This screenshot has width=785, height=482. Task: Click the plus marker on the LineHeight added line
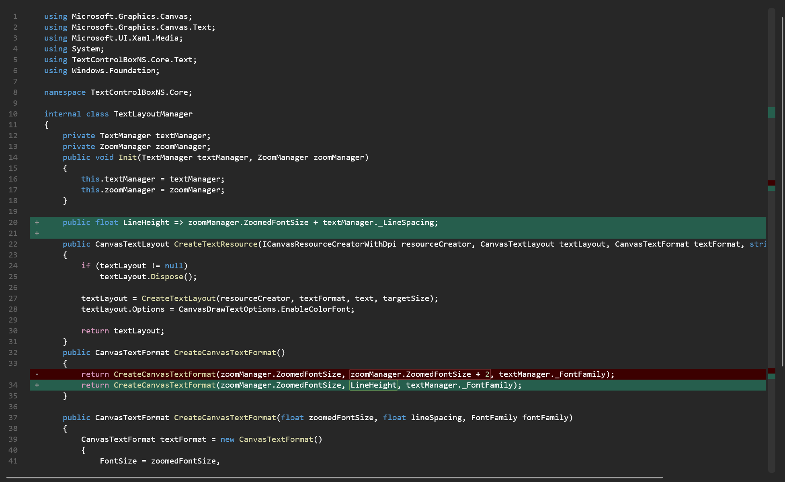pyautogui.click(x=37, y=223)
